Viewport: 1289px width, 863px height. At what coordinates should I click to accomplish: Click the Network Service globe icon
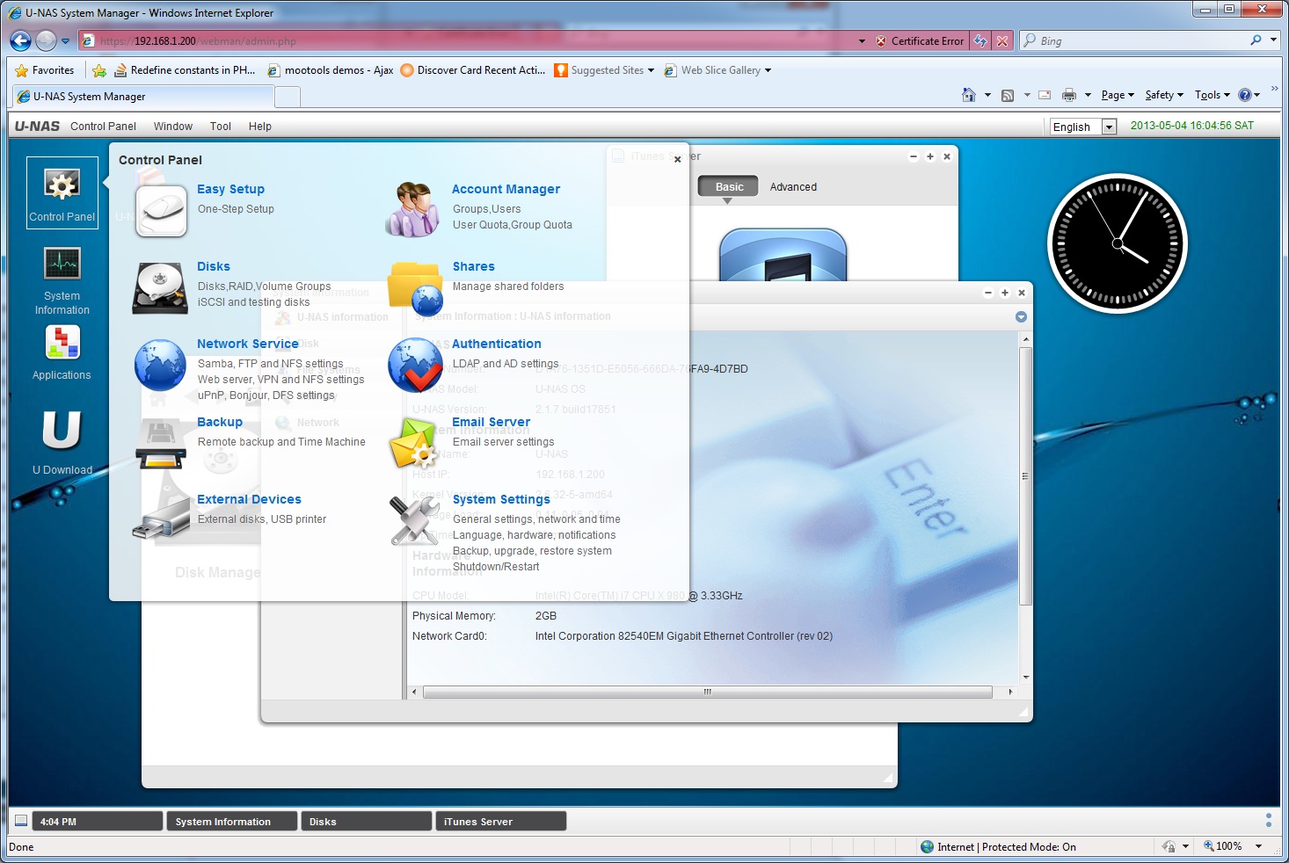(160, 365)
